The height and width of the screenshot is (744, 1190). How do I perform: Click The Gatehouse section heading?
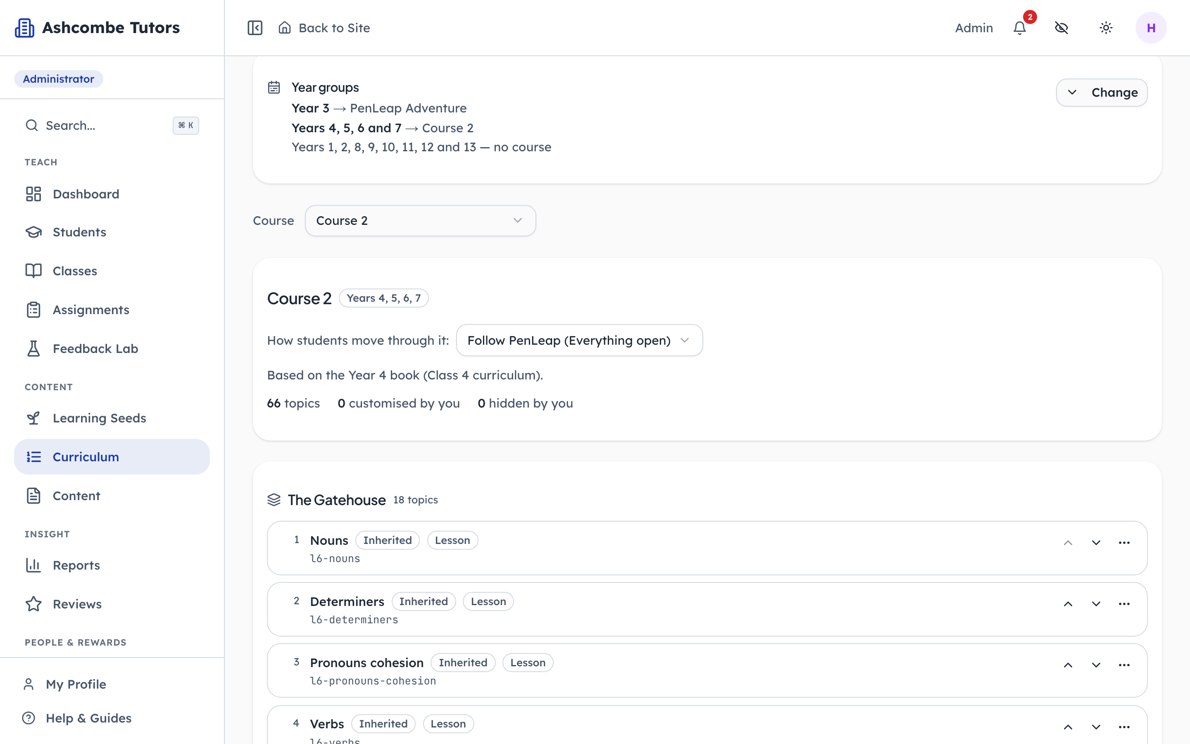[337, 500]
